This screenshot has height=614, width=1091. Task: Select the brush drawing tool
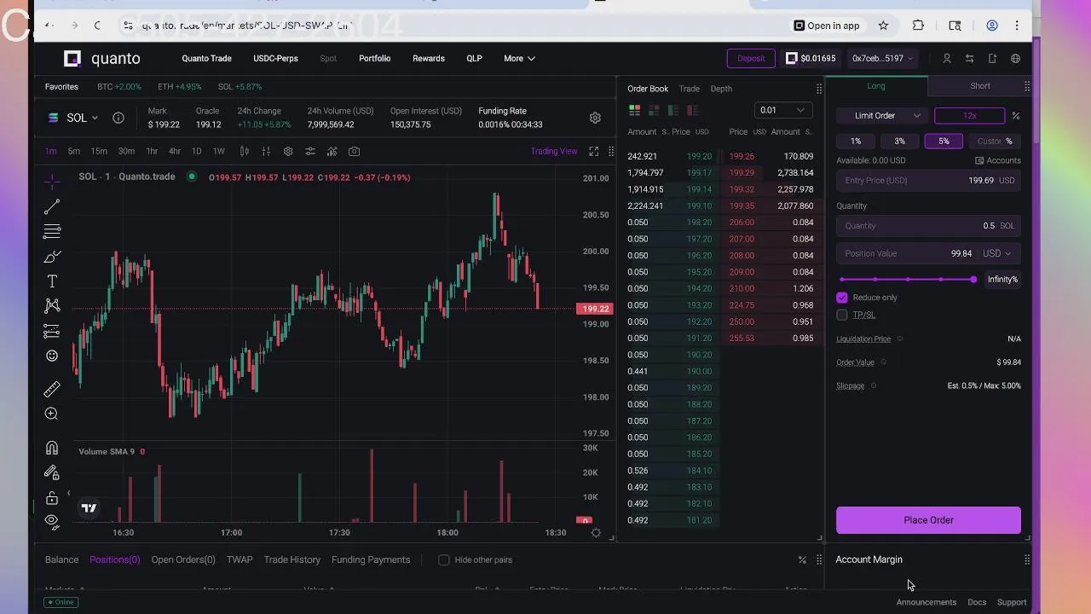coord(52,257)
